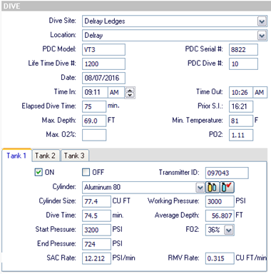
Task: Click the Time In spinner arrows
Action: click(x=130, y=92)
